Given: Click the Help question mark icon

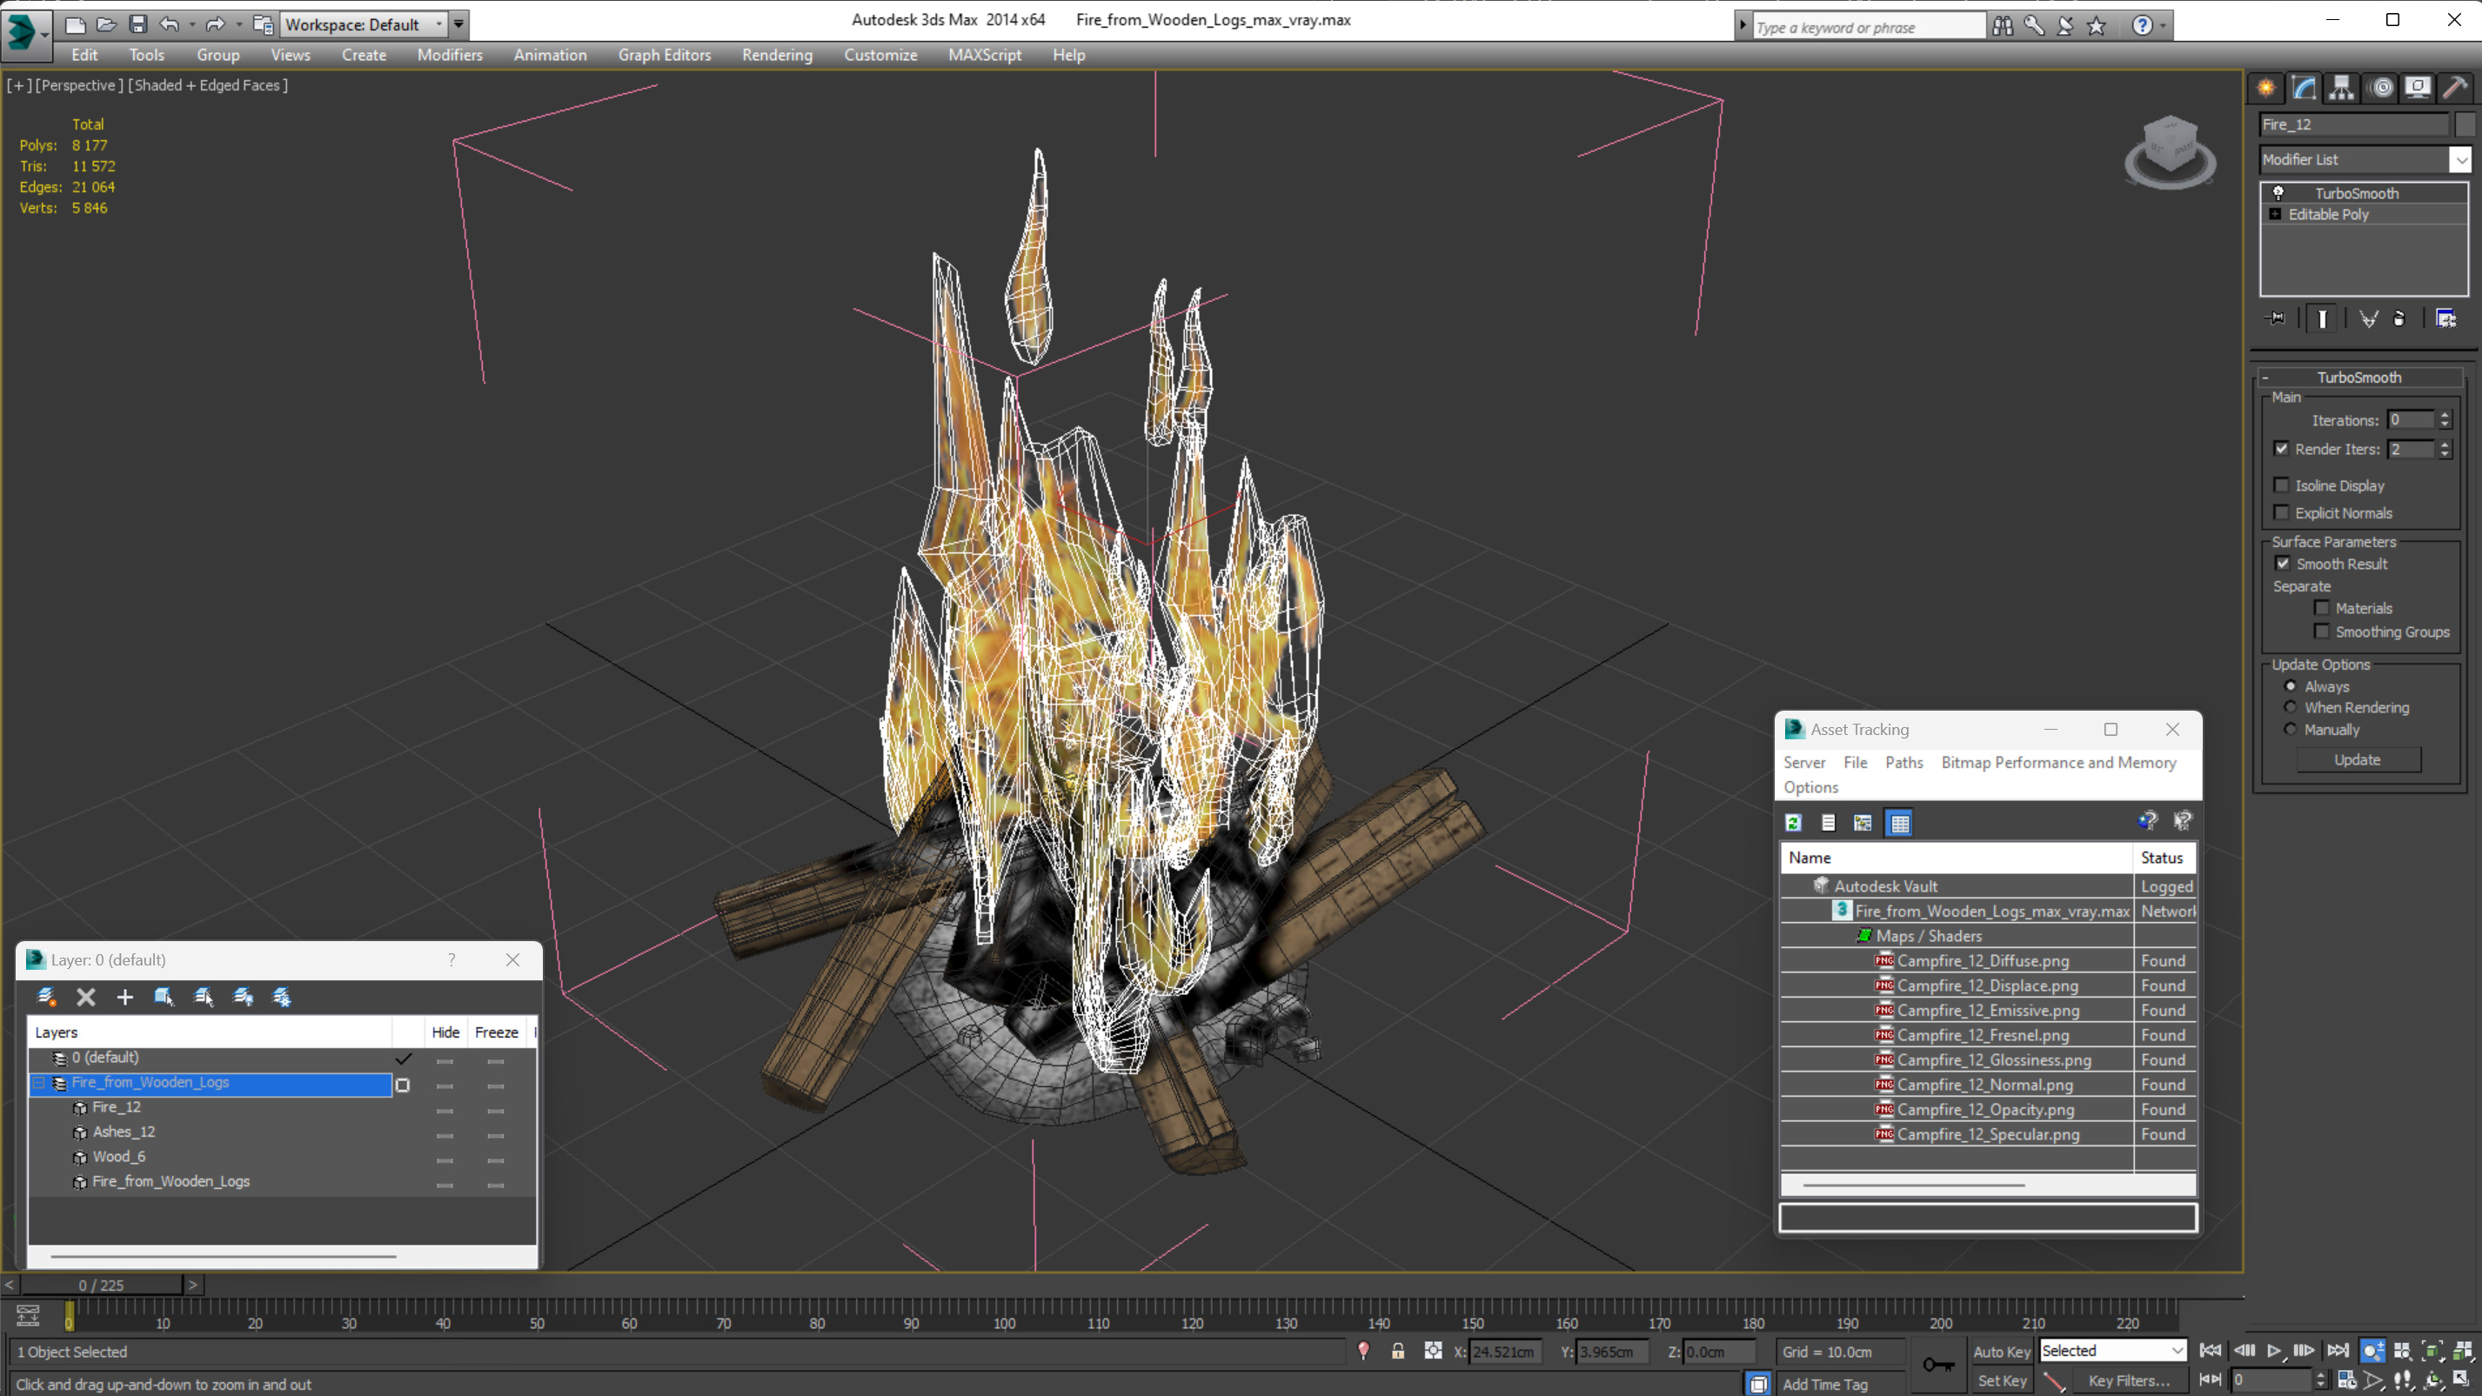Looking at the screenshot, I should coord(2141,26).
